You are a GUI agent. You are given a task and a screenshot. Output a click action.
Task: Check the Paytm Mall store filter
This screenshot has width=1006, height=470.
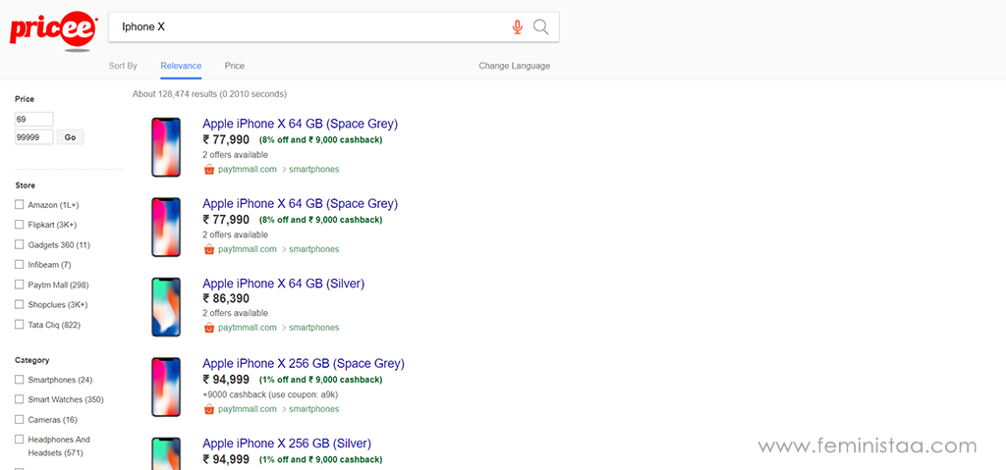point(20,285)
